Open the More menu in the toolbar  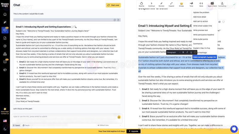click(x=201, y=4)
